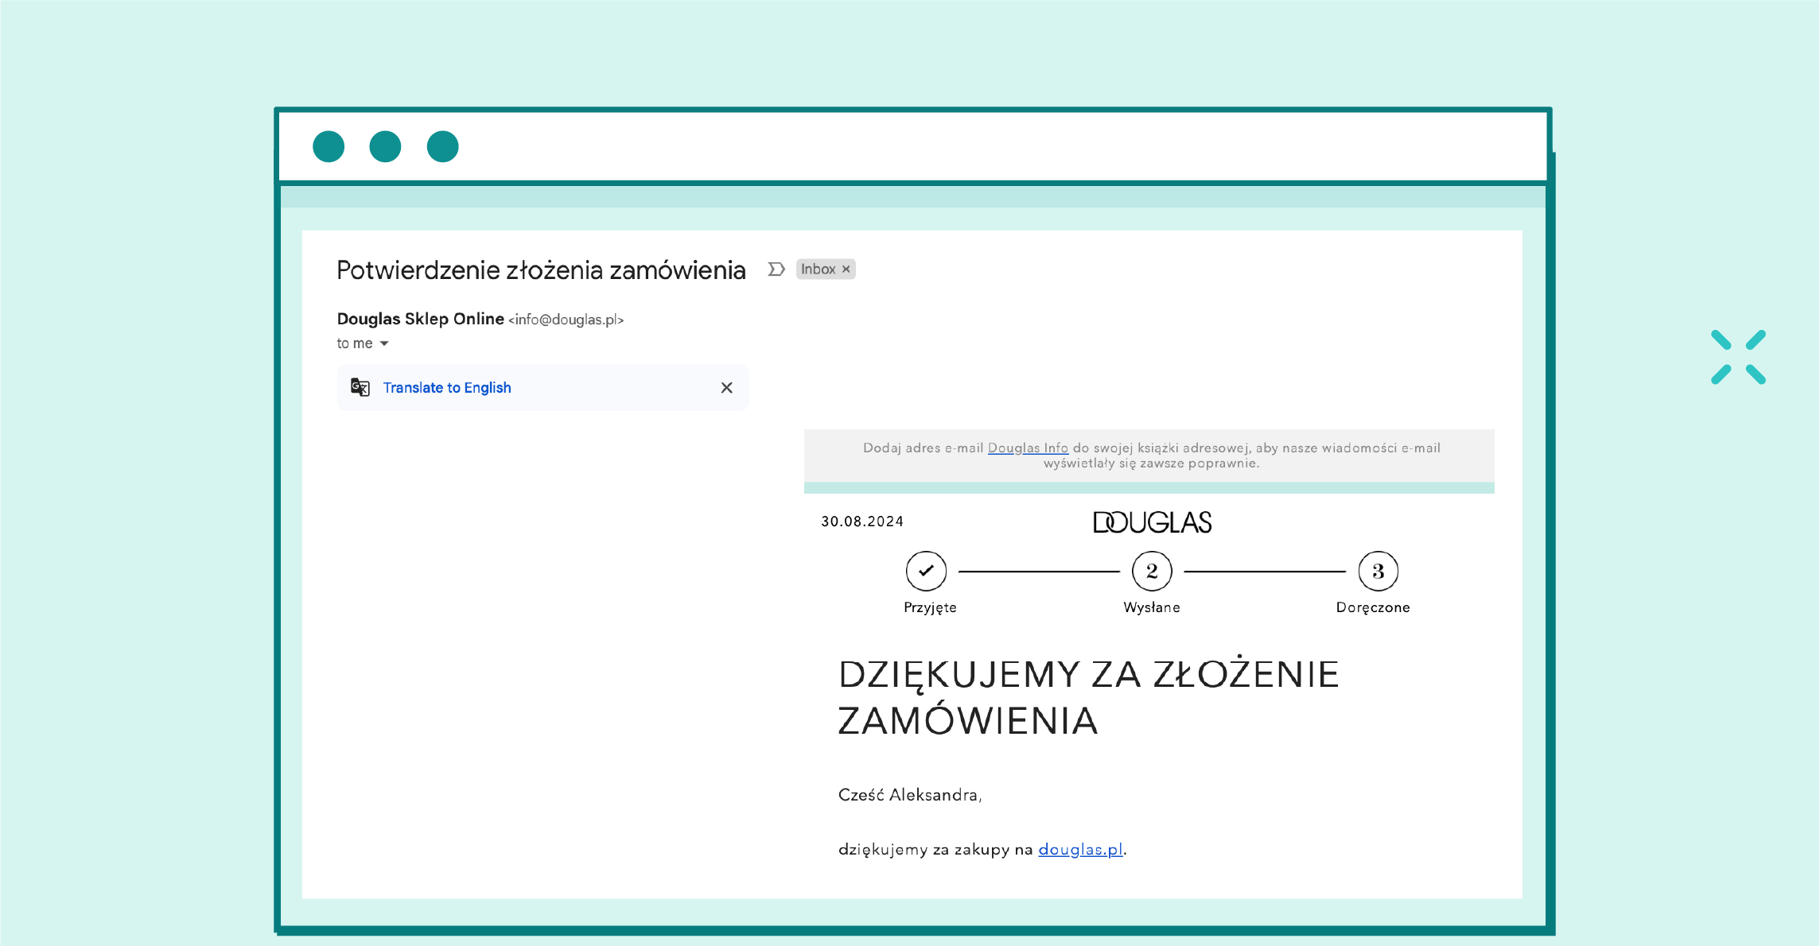Click the first teal window dot
This screenshot has height=946, width=1820.
329,146
